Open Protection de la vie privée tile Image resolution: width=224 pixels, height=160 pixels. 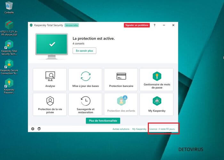(50, 104)
